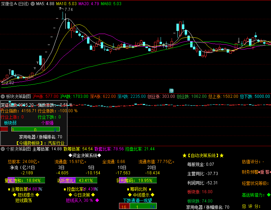Image resolution: width=271 pixels, height=210 pixels.
Task: Click the 短线买入 30 % decision text
Action: coord(79,200)
